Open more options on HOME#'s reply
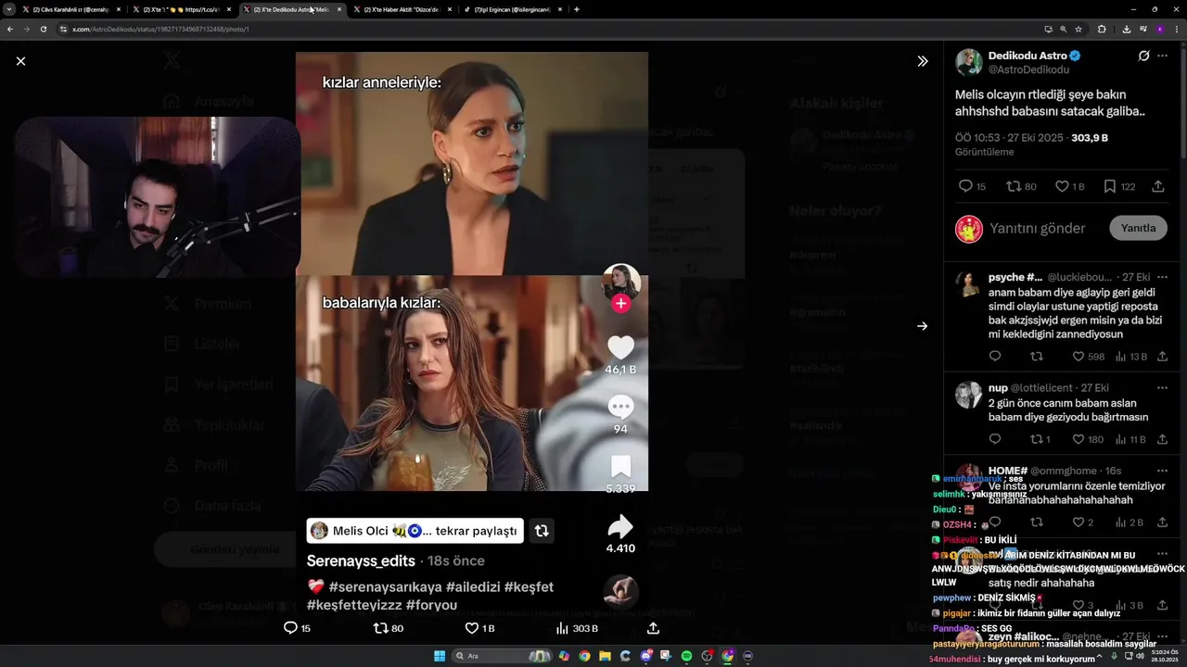Screen dimensions: 1187x667 [1162, 470]
